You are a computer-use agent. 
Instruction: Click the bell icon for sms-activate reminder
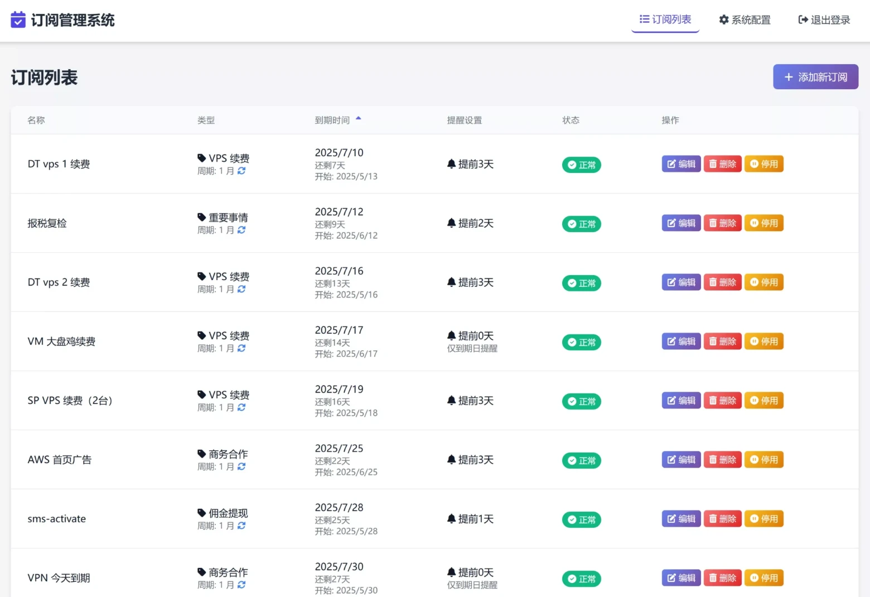[451, 519]
